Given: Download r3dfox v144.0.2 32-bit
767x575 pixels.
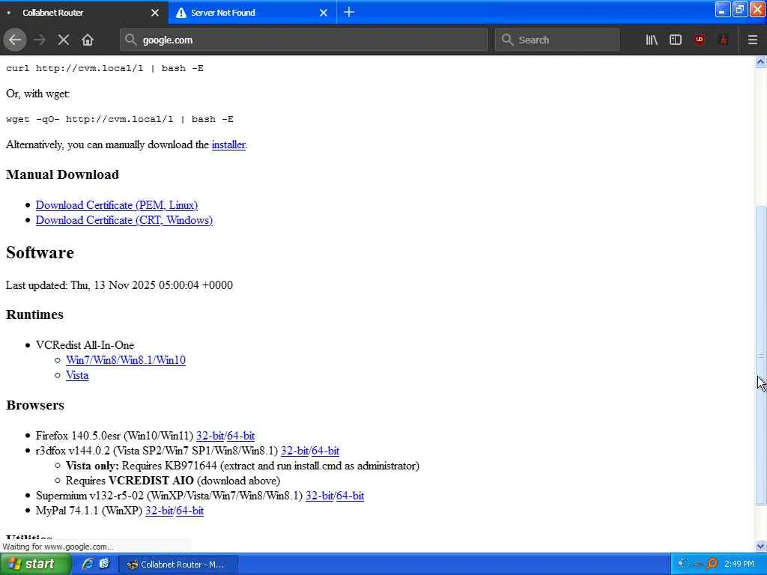Looking at the screenshot, I should (294, 451).
